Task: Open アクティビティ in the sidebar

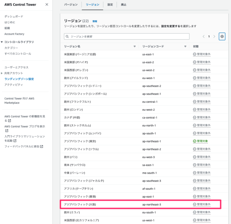Action: [14, 85]
